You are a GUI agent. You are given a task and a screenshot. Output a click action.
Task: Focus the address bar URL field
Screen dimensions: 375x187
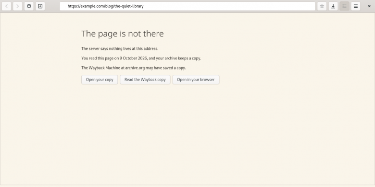pyautogui.click(x=187, y=6)
